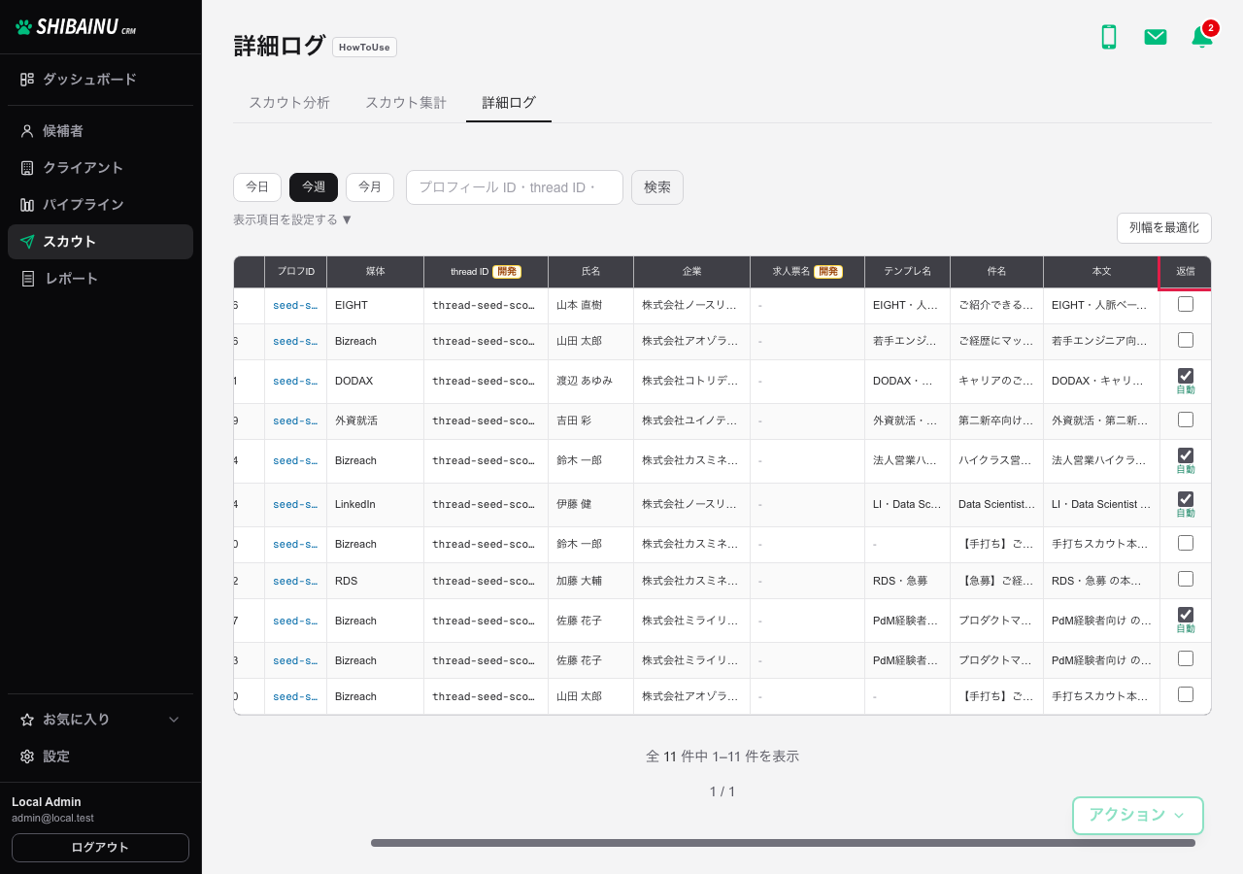Click the 氏名 column header
Screen dimensions: 1243x874
tap(590, 272)
